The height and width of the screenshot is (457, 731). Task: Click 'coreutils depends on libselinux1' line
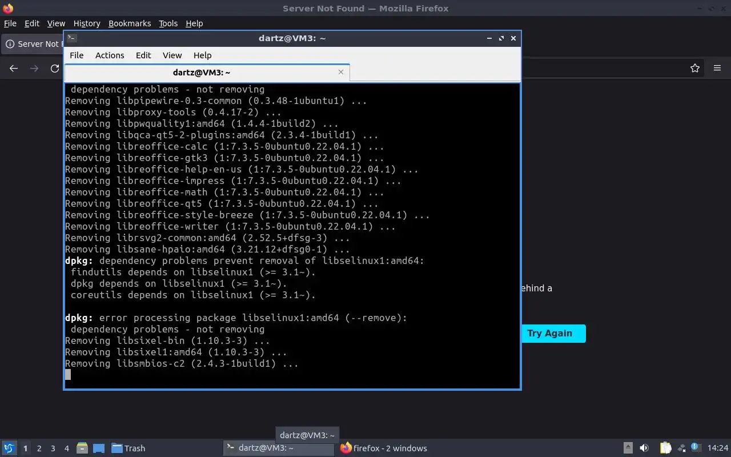point(193,295)
